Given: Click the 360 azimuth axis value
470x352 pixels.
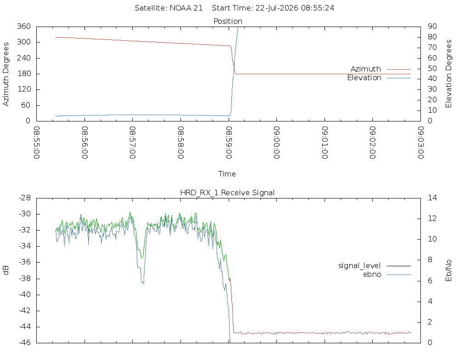Looking at the screenshot, I should tap(24, 26).
